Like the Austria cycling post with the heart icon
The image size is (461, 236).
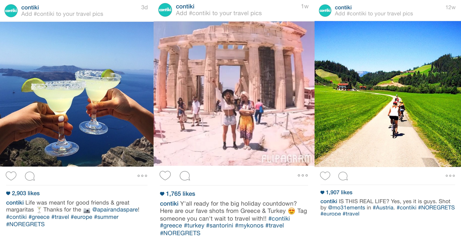(325, 176)
